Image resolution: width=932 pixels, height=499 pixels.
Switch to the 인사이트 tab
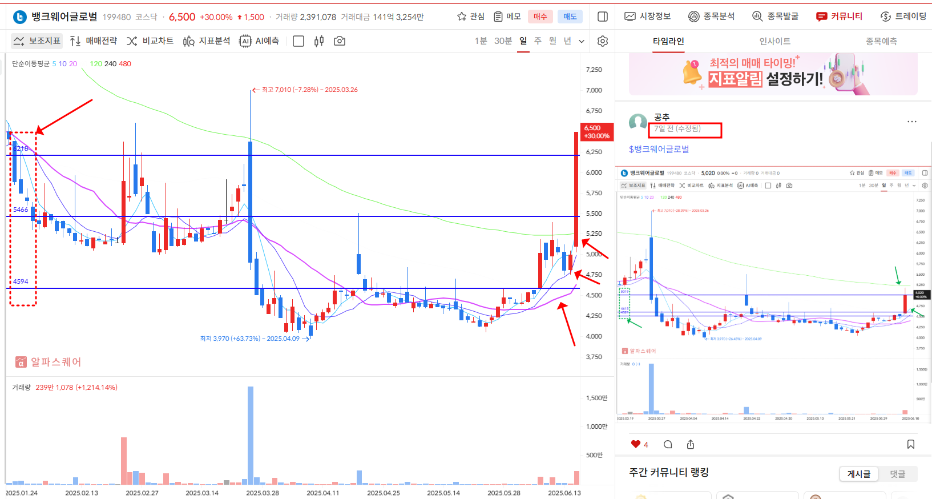pos(775,41)
